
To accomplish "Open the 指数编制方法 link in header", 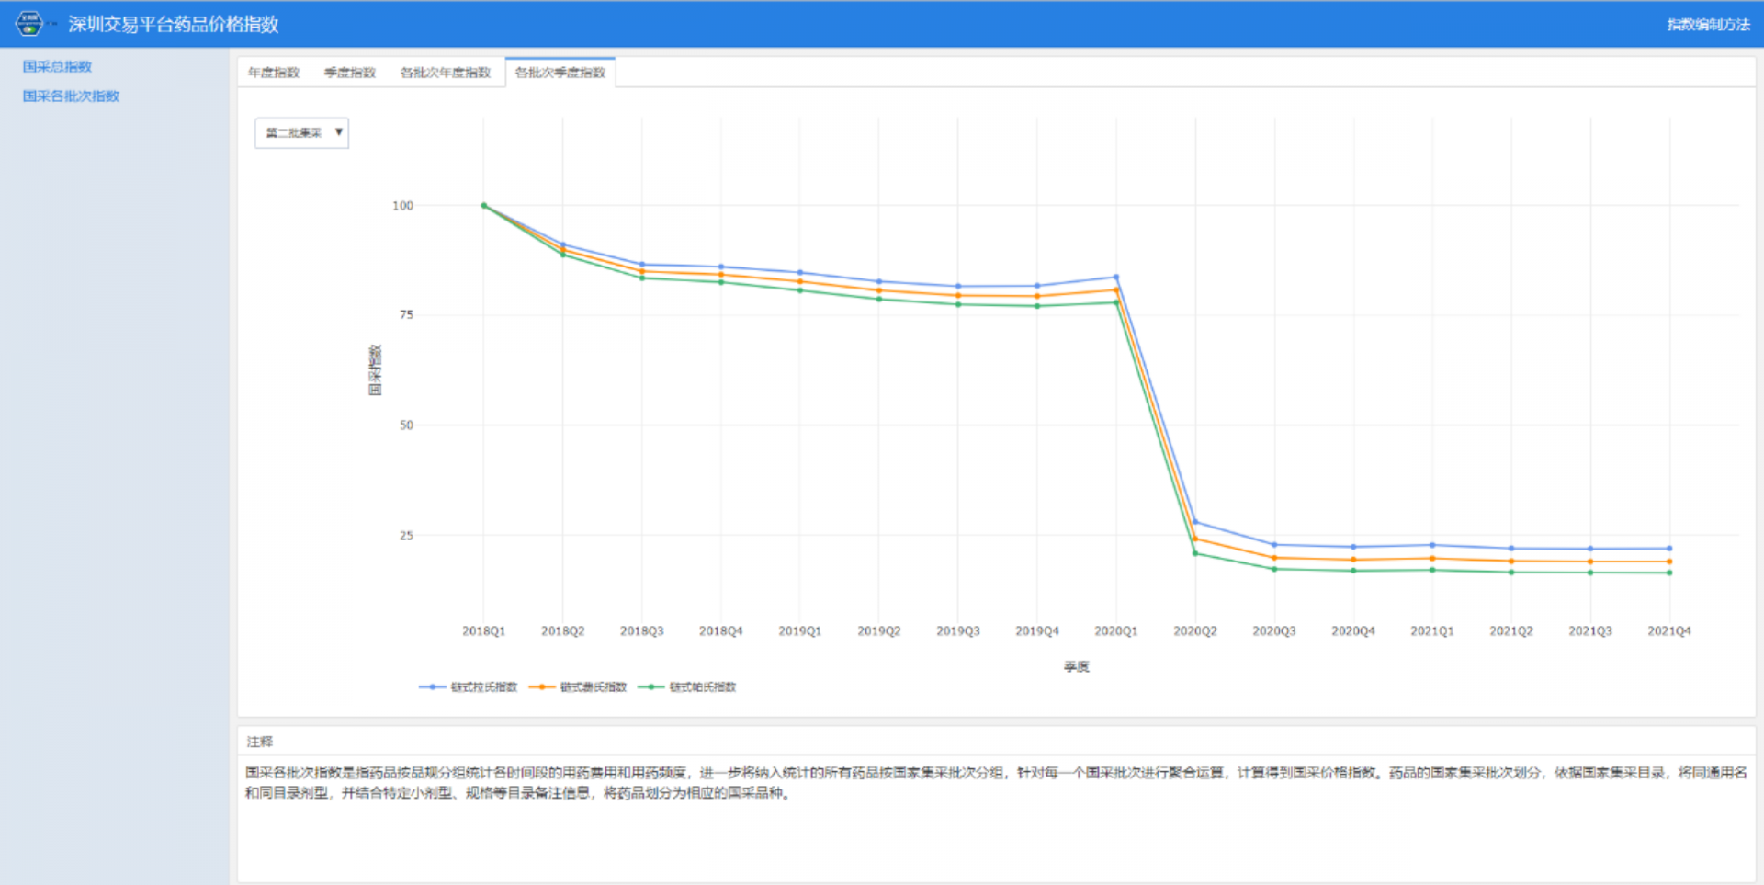I will [1708, 24].
